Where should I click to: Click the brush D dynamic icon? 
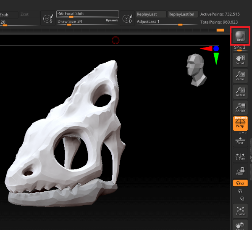point(127,18)
